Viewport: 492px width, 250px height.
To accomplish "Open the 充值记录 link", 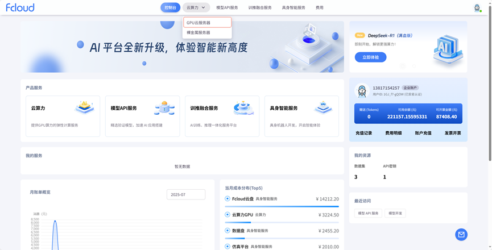I will pyautogui.click(x=363, y=133).
